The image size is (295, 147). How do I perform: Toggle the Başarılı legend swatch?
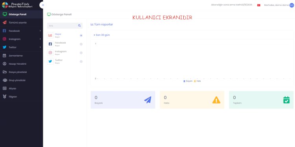(184, 81)
